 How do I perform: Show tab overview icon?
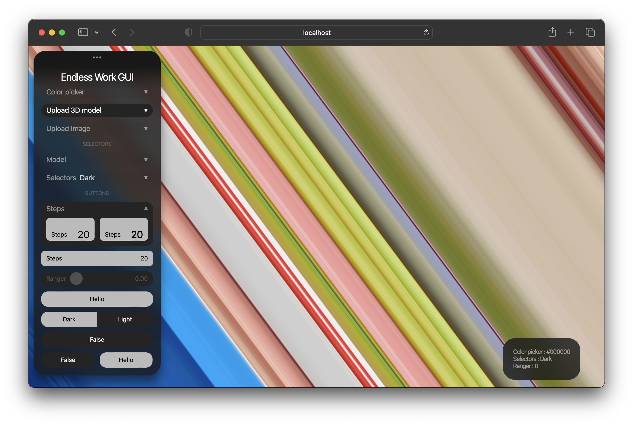[x=590, y=32]
